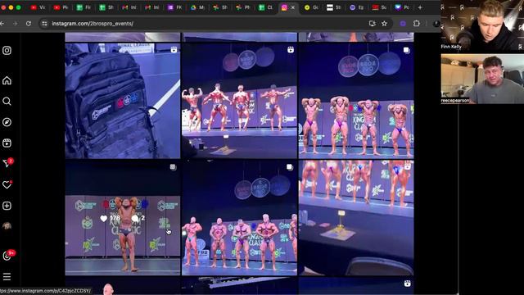Screen dimensions: 524x295
Task: Open the Chrome profile avatar icon
Action: 436,24
